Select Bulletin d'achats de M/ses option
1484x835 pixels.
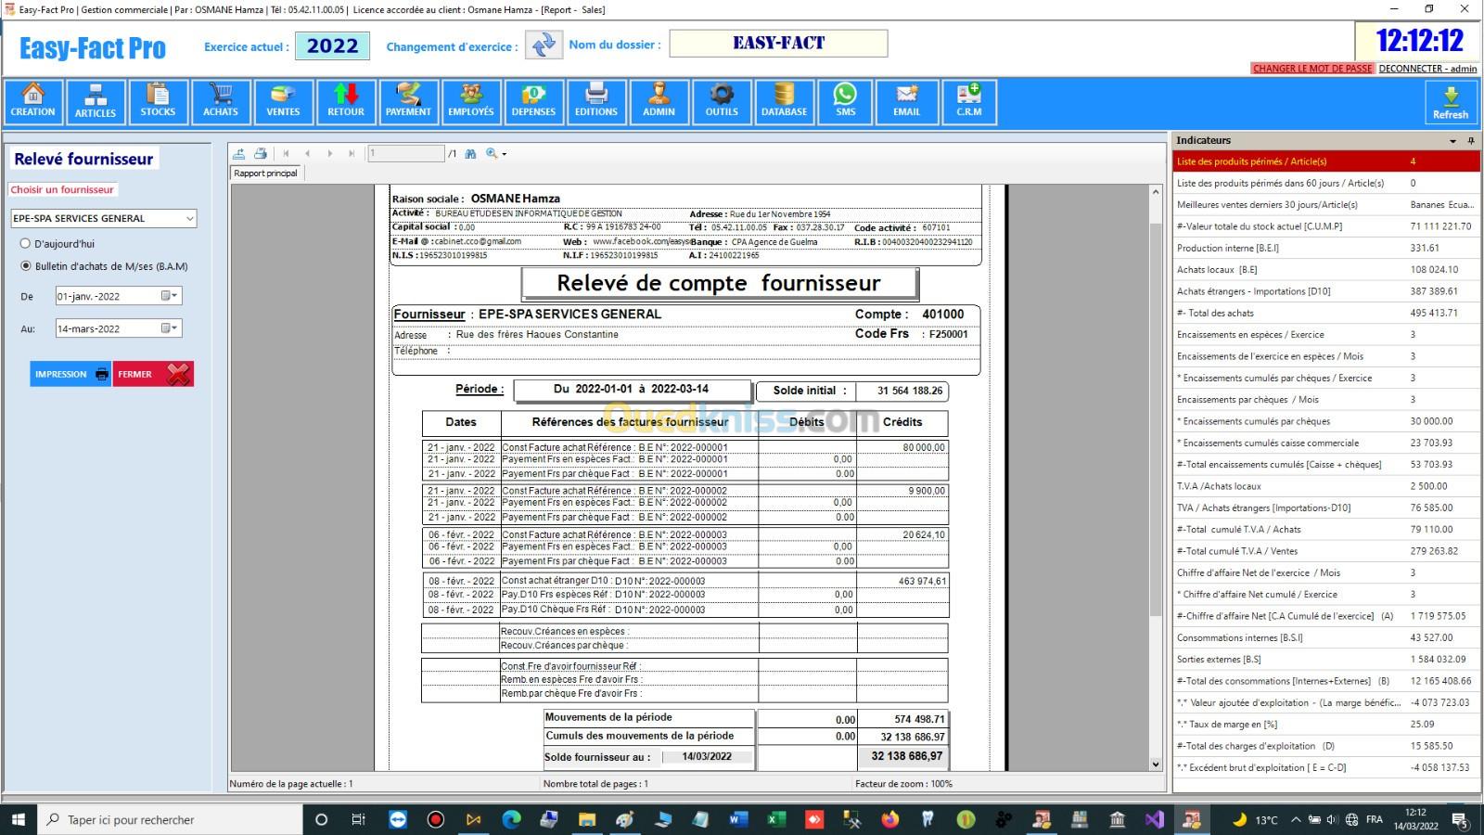(26, 266)
